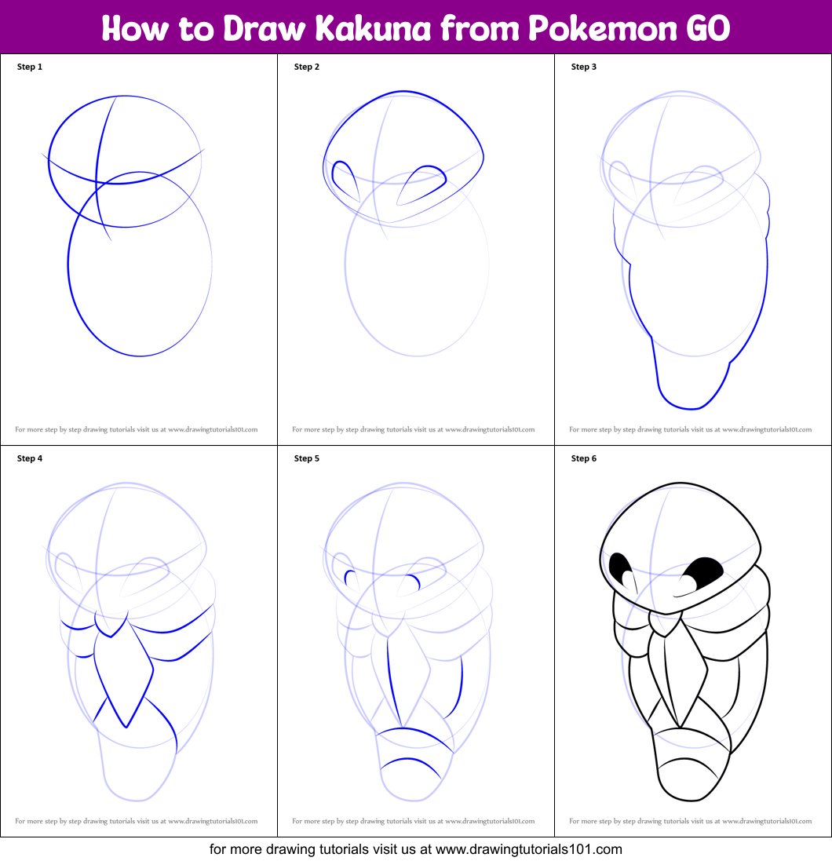Select the Step 4 label
Viewport: 832px width, 861px height.
(29, 458)
